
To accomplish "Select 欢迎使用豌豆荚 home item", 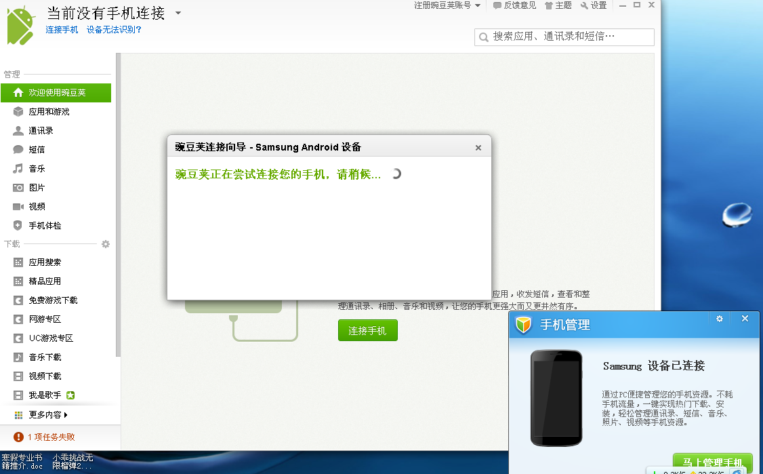I will [x=56, y=92].
